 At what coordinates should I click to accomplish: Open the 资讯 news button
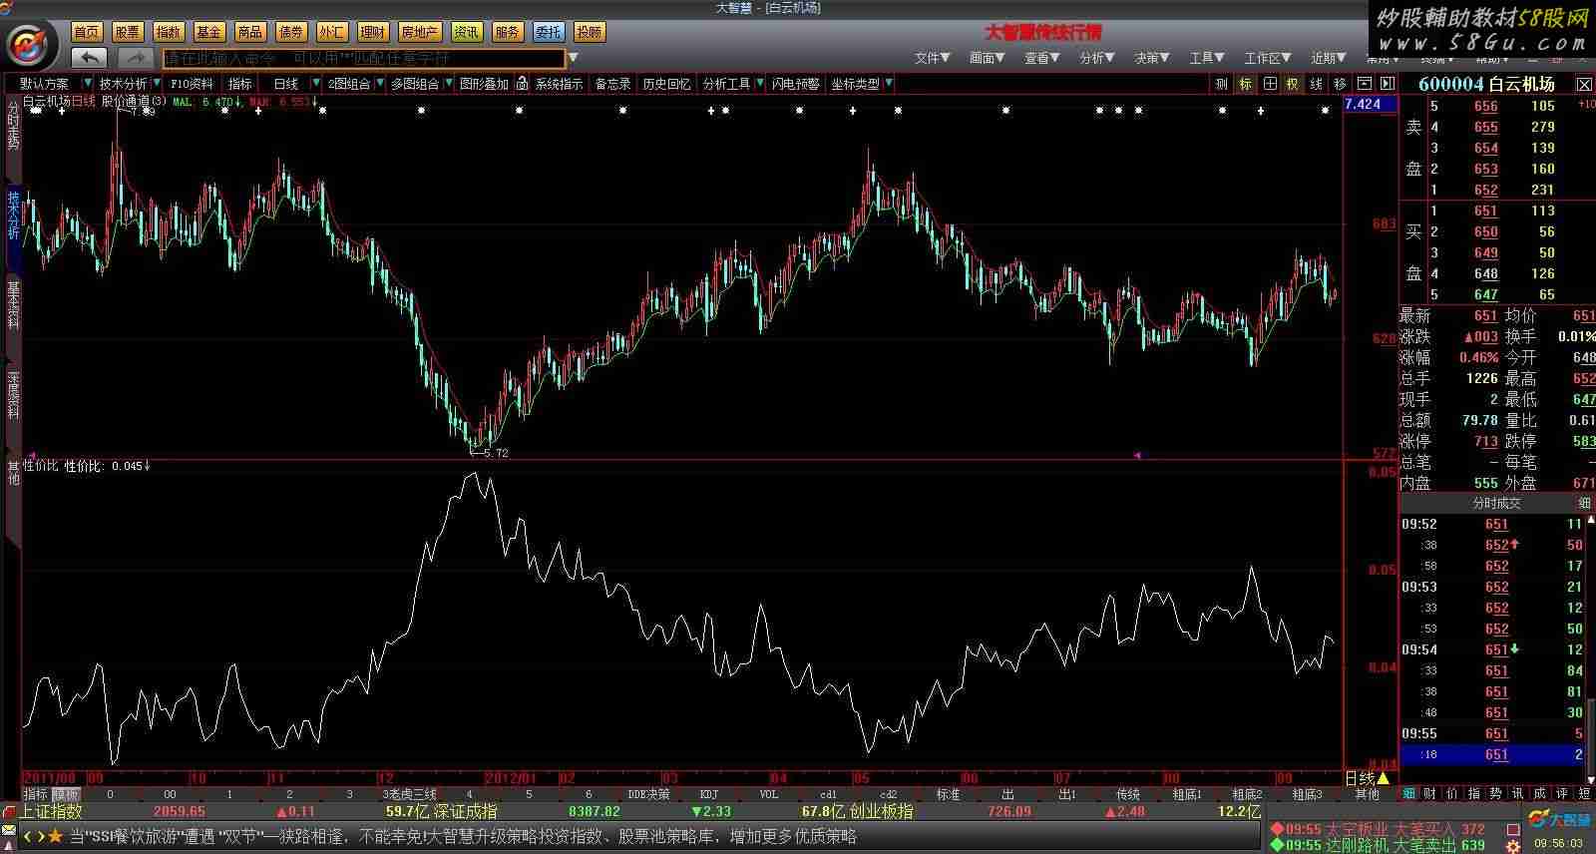(466, 32)
